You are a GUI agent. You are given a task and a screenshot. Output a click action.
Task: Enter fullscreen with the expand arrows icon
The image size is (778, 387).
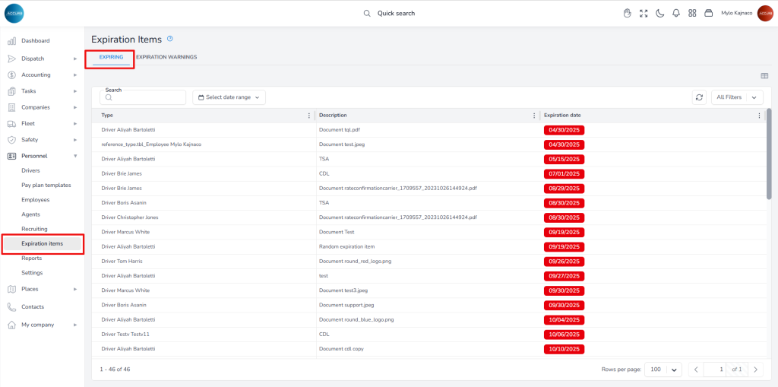coord(644,13)
